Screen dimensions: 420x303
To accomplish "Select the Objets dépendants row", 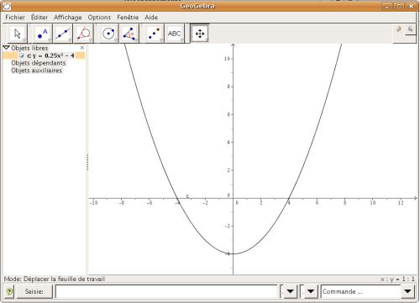I will tap(39, 63).
